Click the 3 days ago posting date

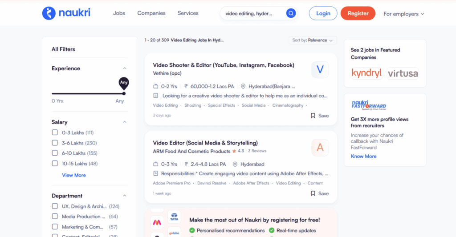point(162,115)
